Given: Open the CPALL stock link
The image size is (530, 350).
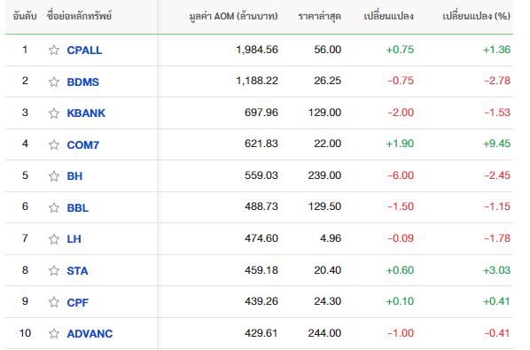Looking at the screenshot, I should [x=84, y=50].
